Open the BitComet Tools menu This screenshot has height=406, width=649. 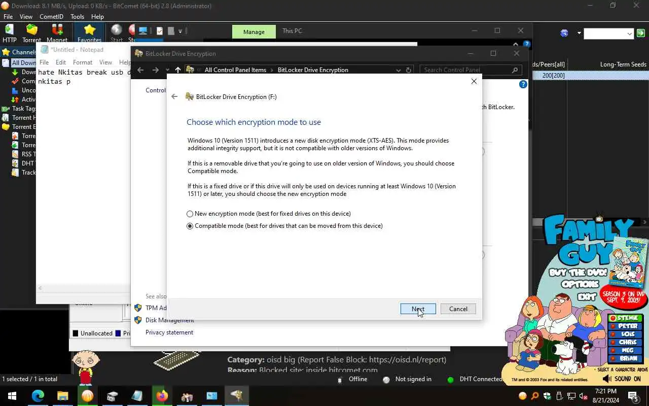tap(77, 17)
